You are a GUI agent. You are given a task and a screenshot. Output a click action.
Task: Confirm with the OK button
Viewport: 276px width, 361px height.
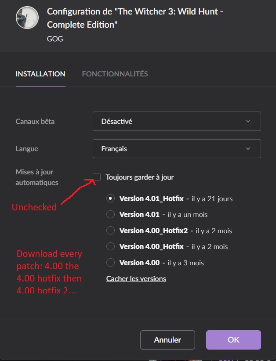click(x=233, y=340)
